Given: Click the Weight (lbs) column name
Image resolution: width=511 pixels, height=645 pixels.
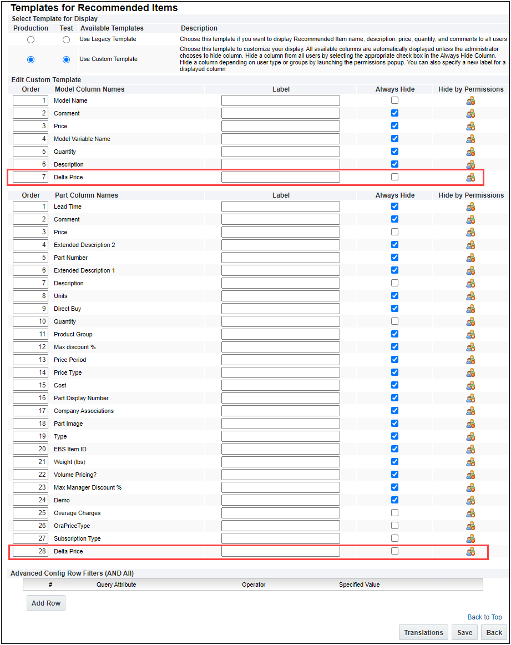Looking at the screenshot, I should click(x=69, y=462).
